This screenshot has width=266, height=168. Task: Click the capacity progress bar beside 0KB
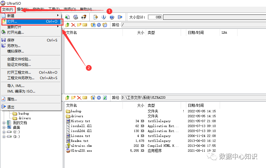pos(214,17)
